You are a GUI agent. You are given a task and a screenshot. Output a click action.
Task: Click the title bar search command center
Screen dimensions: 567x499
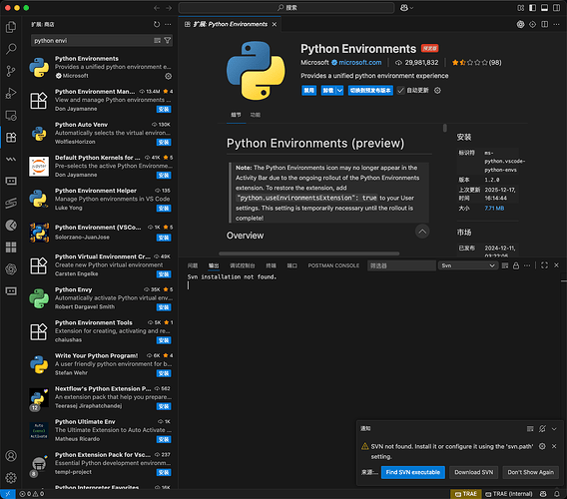[286, 8]
